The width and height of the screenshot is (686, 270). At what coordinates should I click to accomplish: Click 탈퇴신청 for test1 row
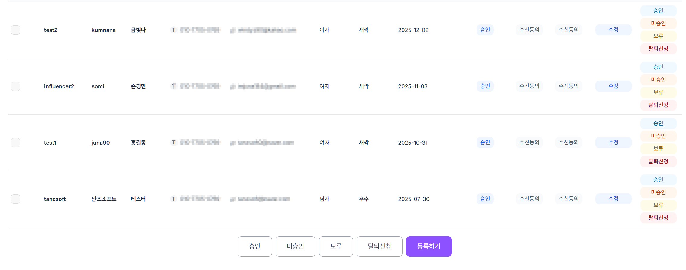click(x=658, y=161)
